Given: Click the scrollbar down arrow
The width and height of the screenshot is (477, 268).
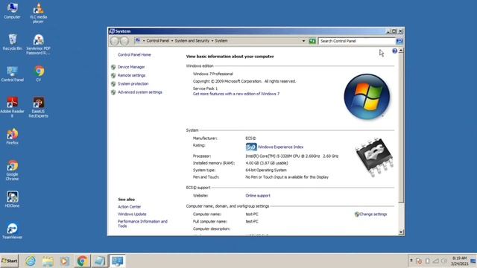Looking at the screenshot, I should (x=401, y=232).
